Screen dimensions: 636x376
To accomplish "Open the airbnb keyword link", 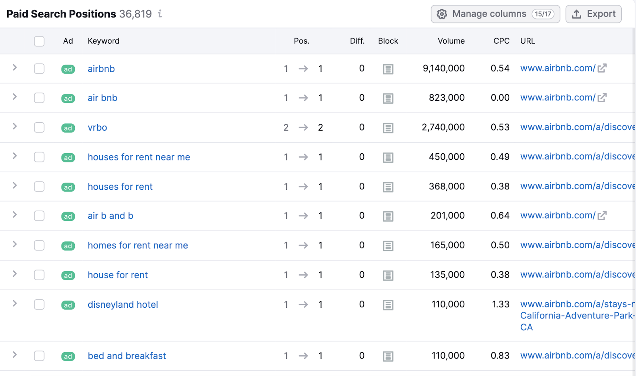I will [x=101, y=69].
